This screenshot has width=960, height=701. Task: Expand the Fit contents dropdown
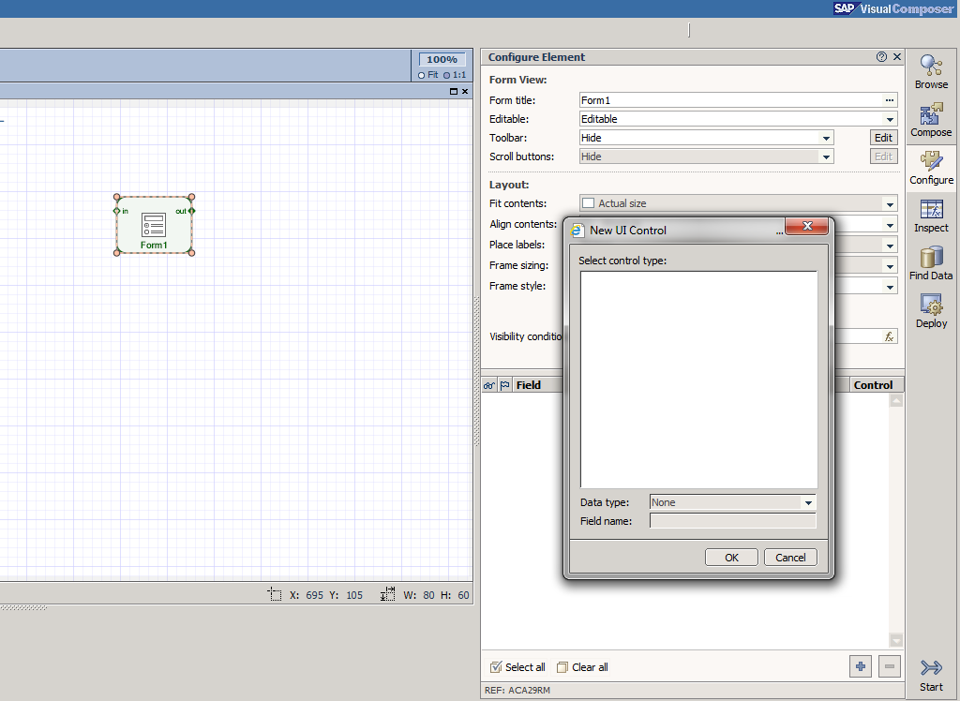[x=890, y=204]
